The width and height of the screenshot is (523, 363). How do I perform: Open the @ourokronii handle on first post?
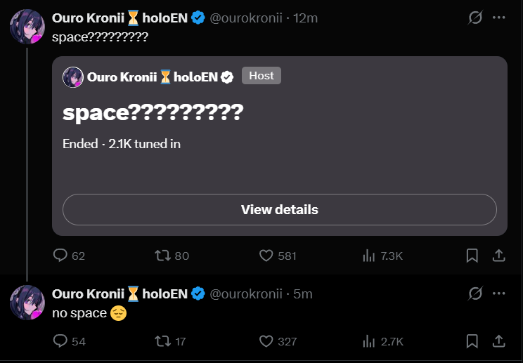click(246, 18)
